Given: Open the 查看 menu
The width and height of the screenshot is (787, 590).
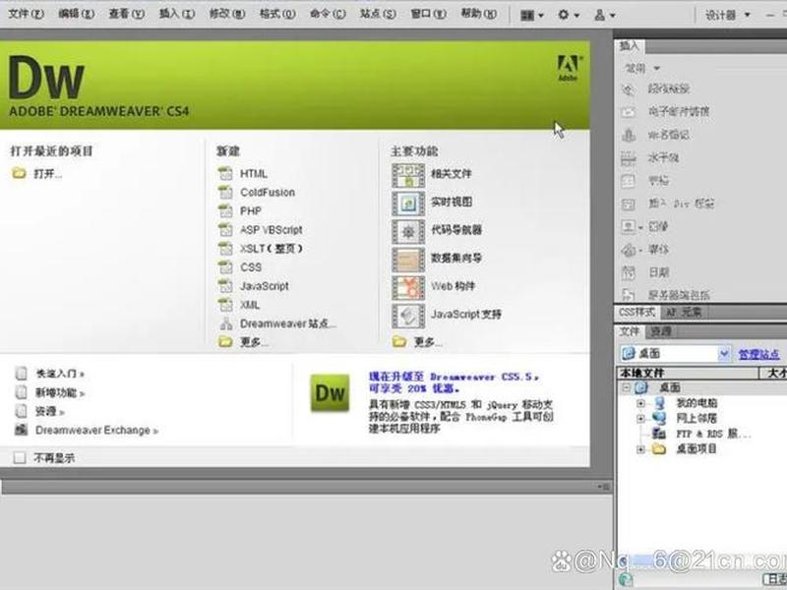Looking at the screenshot, I should [127, 14].
